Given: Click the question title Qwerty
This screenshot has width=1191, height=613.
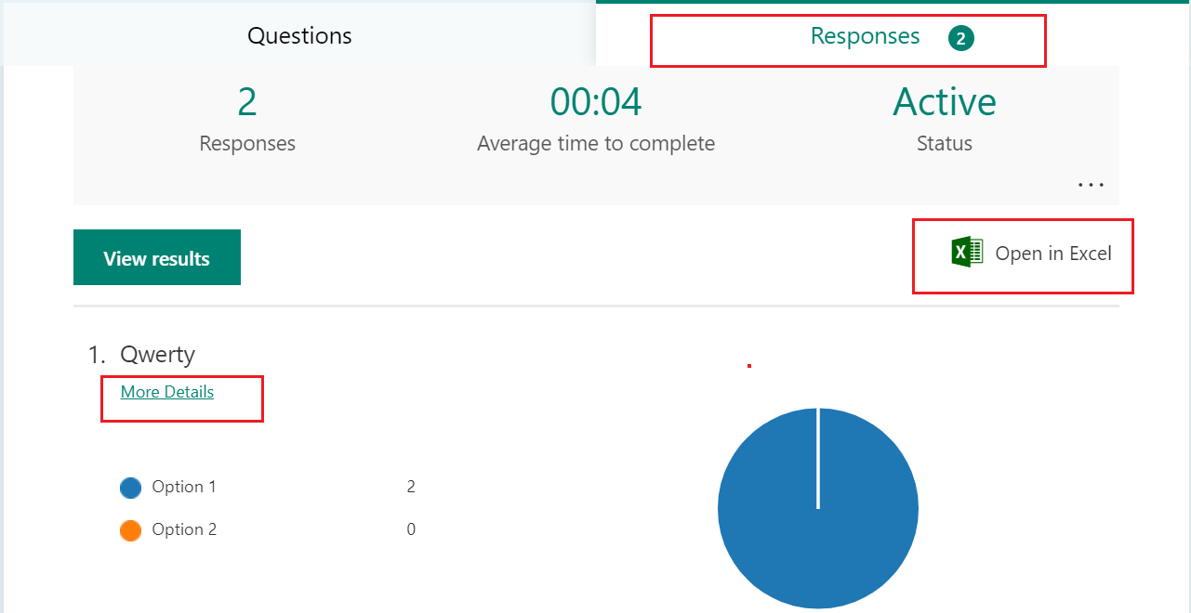Looking at the screenshot, I should tap(158, 355).
